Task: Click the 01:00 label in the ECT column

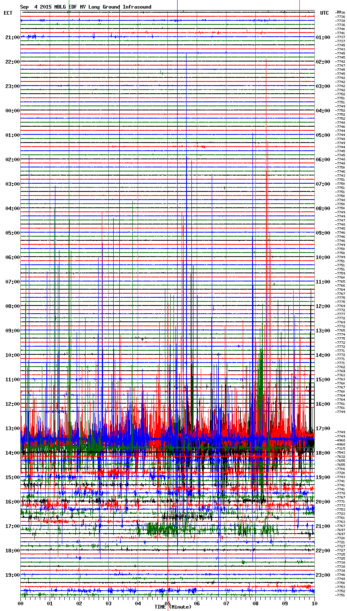Action: pyautogui.click(x=12, y=135)
